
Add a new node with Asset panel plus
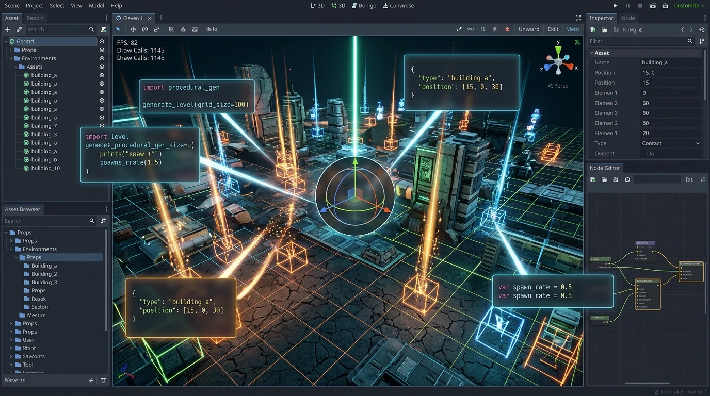[x=8, y=29]
